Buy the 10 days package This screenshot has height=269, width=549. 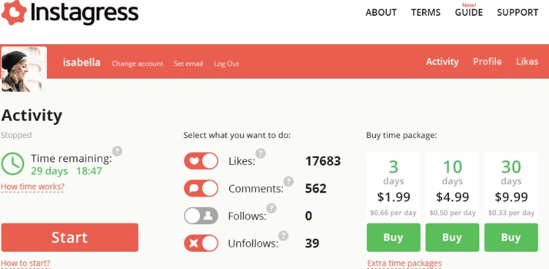452,237
